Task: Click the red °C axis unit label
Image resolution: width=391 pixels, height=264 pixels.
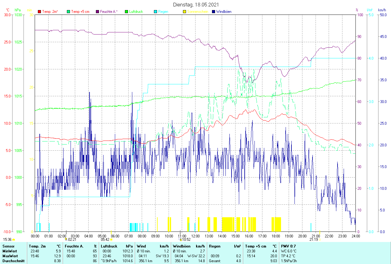Action: tap(8, 10)
